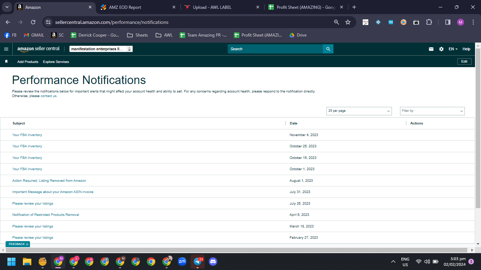Click in the Seller Central search field
This screenshot has height=270, width=481.
tap(275, 49)
